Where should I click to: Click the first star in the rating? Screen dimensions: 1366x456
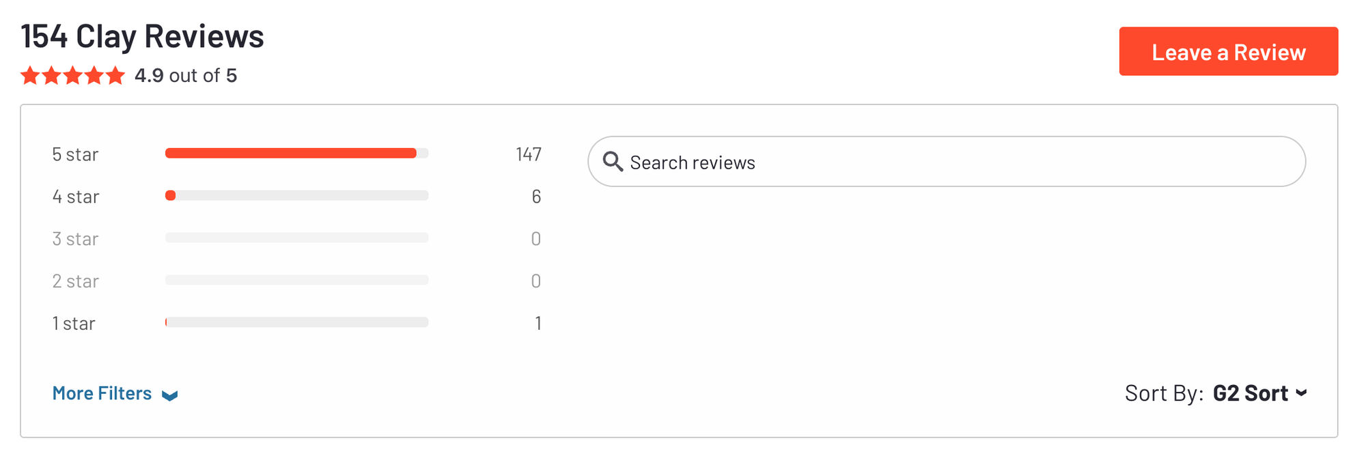coord(30,75)
